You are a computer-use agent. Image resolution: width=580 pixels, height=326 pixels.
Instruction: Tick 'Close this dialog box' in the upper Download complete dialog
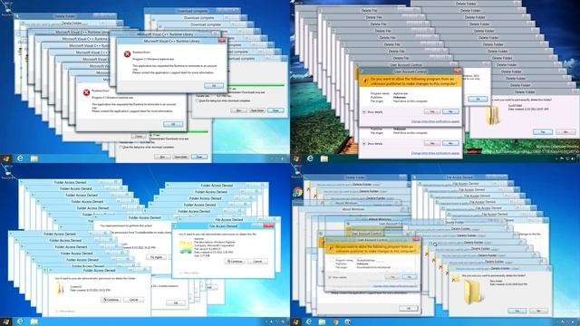(198, 101)
